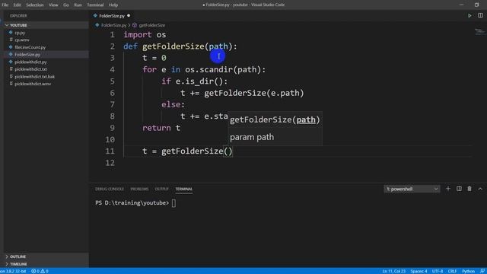Open the Edit menu
Image resolution: width=487 pixels, height=274 pixels.
pos(17,5)
